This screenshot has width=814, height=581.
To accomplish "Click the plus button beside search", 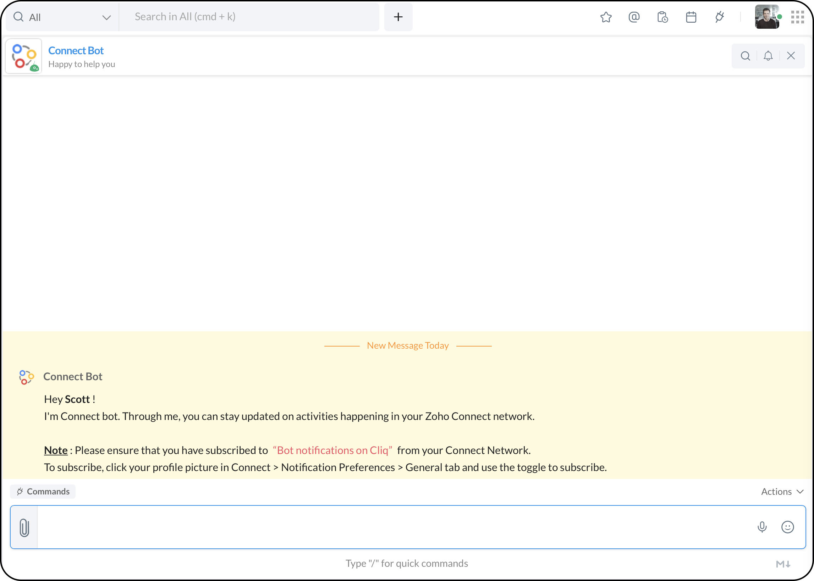I will tap(398, 17).
